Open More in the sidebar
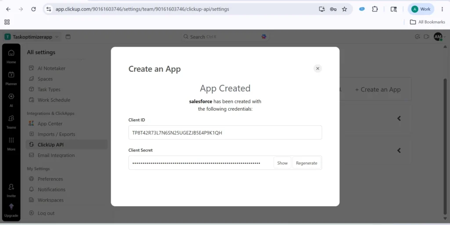Screen dimensions: 450x225 (11, 144)
